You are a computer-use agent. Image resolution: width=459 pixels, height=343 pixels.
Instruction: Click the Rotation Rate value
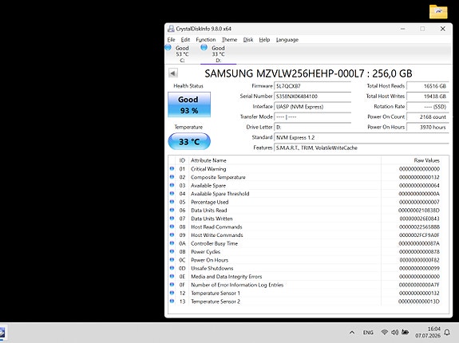tap(428, 106)
